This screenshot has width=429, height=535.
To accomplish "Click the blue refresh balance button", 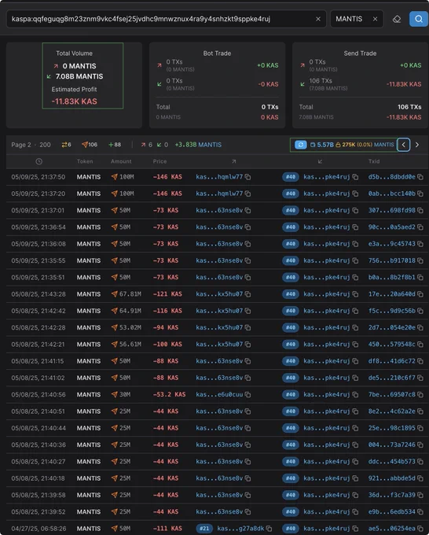I will click(x=301, y=145).
